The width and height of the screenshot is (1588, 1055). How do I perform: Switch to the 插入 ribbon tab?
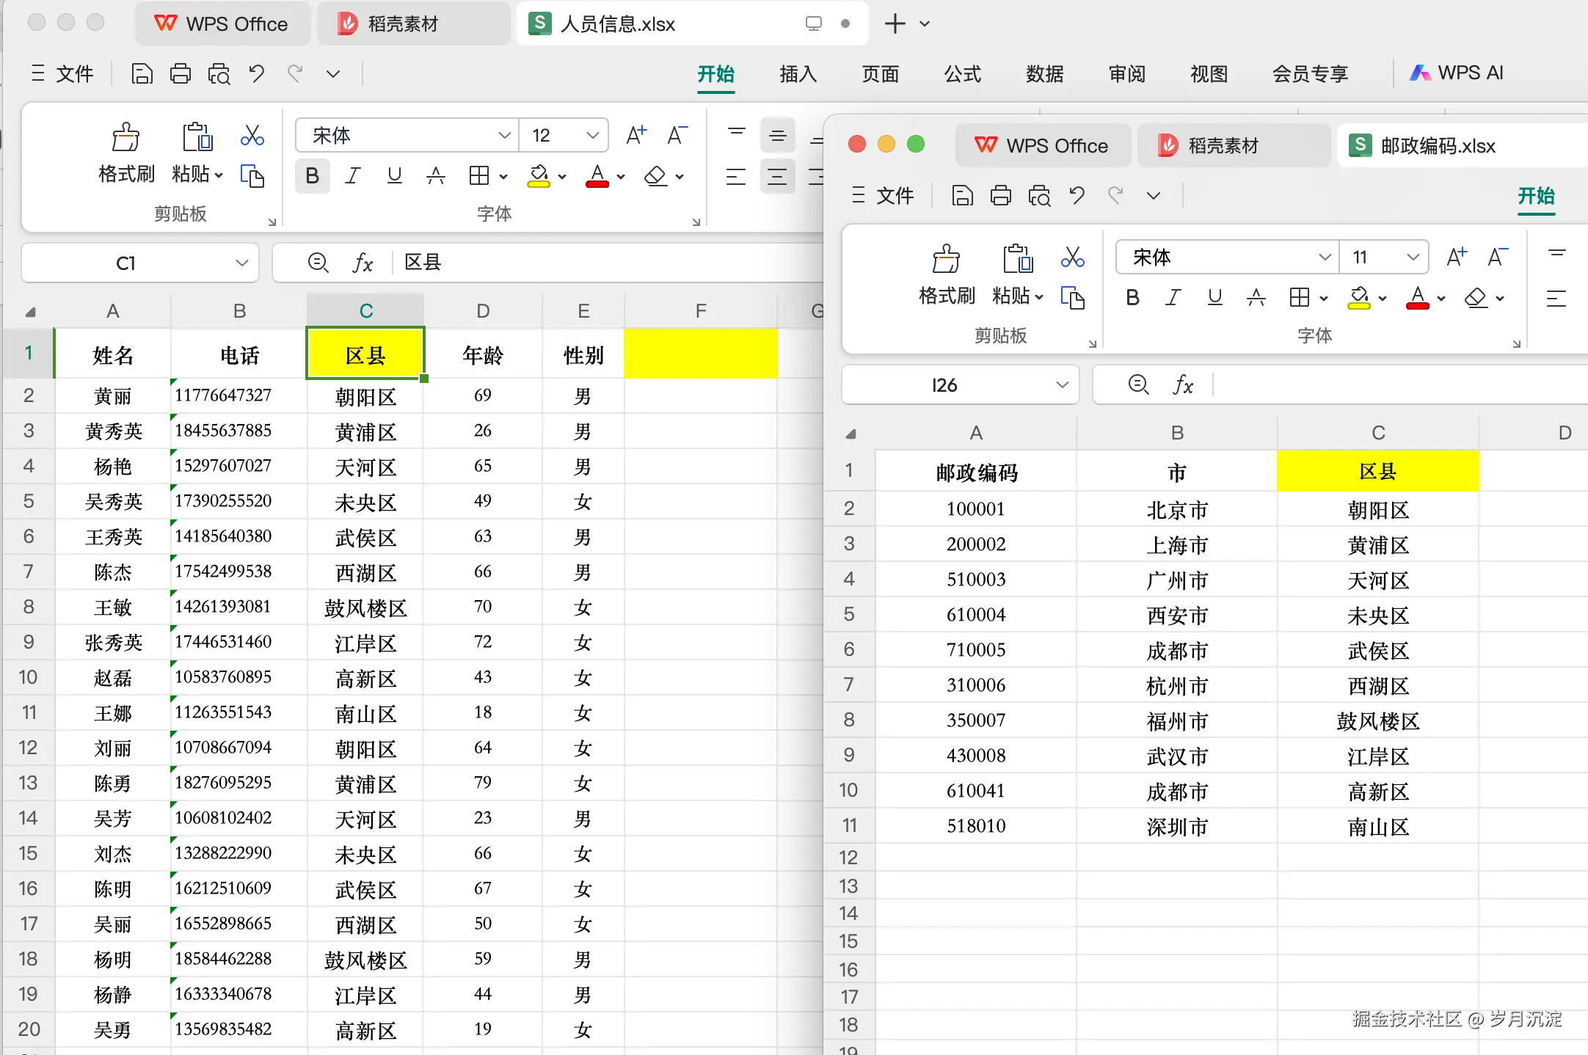(798, 73)
